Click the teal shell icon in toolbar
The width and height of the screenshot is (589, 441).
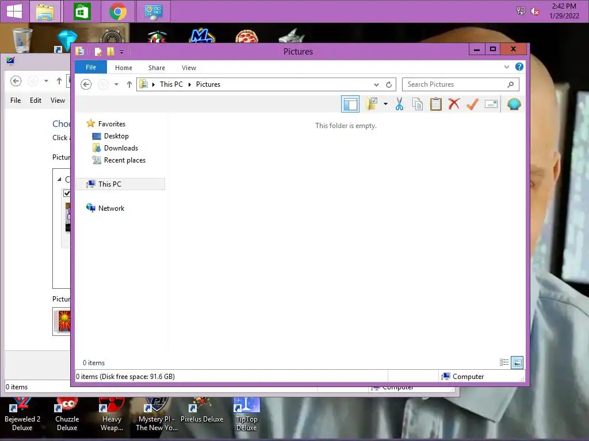[514, 104]
